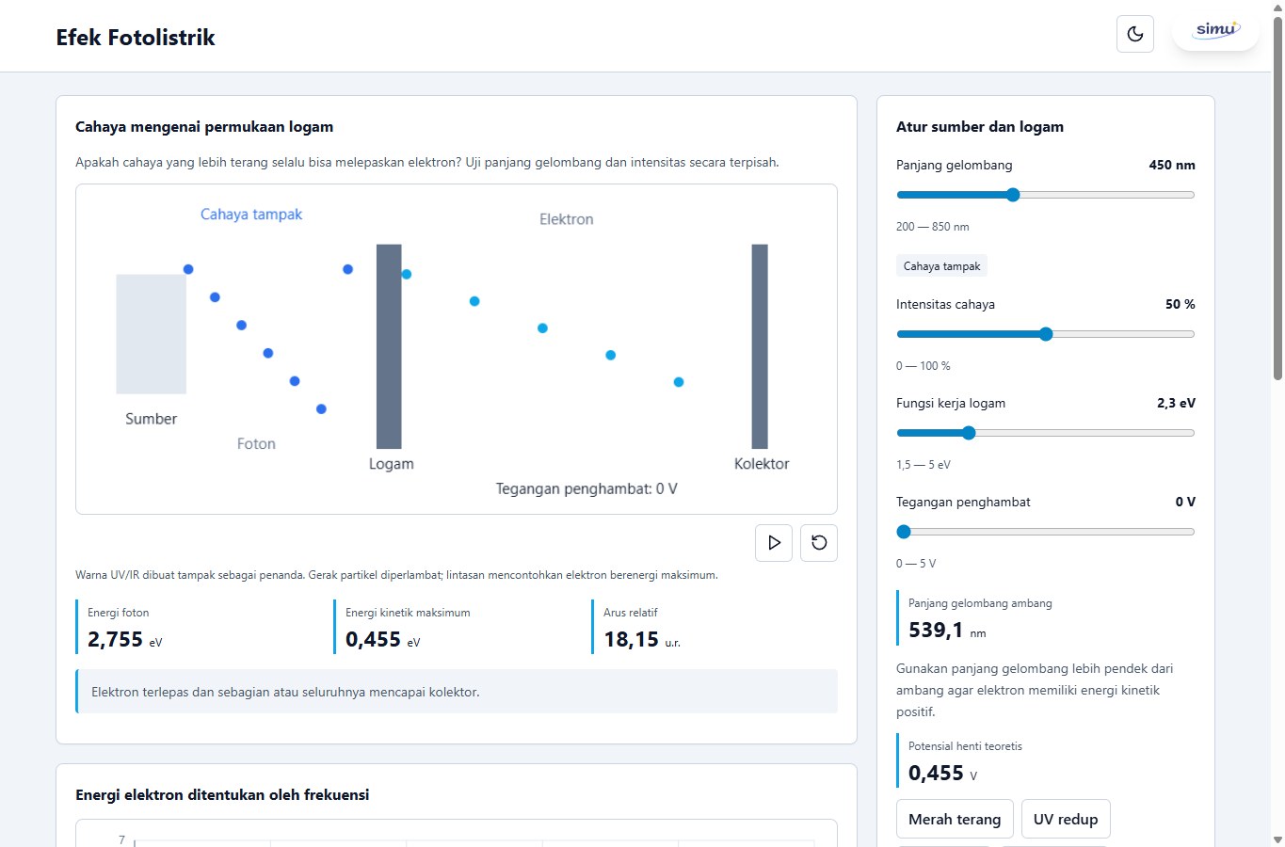The height and width of the screenshot is (847, 1285).
Task: Click the Kolektor plate in diagram
Action: click(x=760, y=346)
